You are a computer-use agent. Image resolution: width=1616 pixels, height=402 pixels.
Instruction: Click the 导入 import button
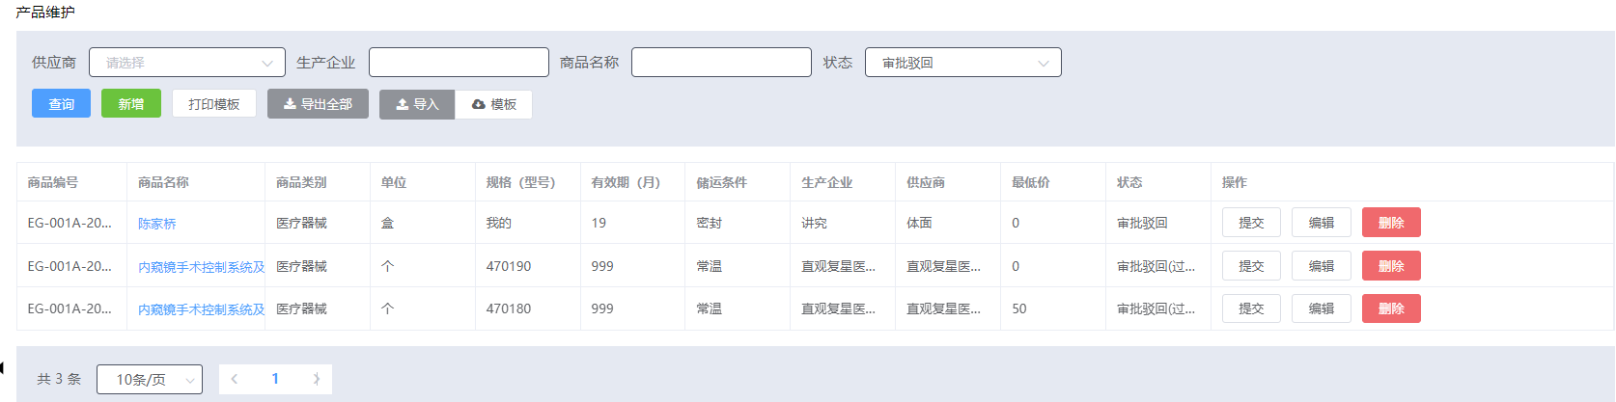[417, 104]
